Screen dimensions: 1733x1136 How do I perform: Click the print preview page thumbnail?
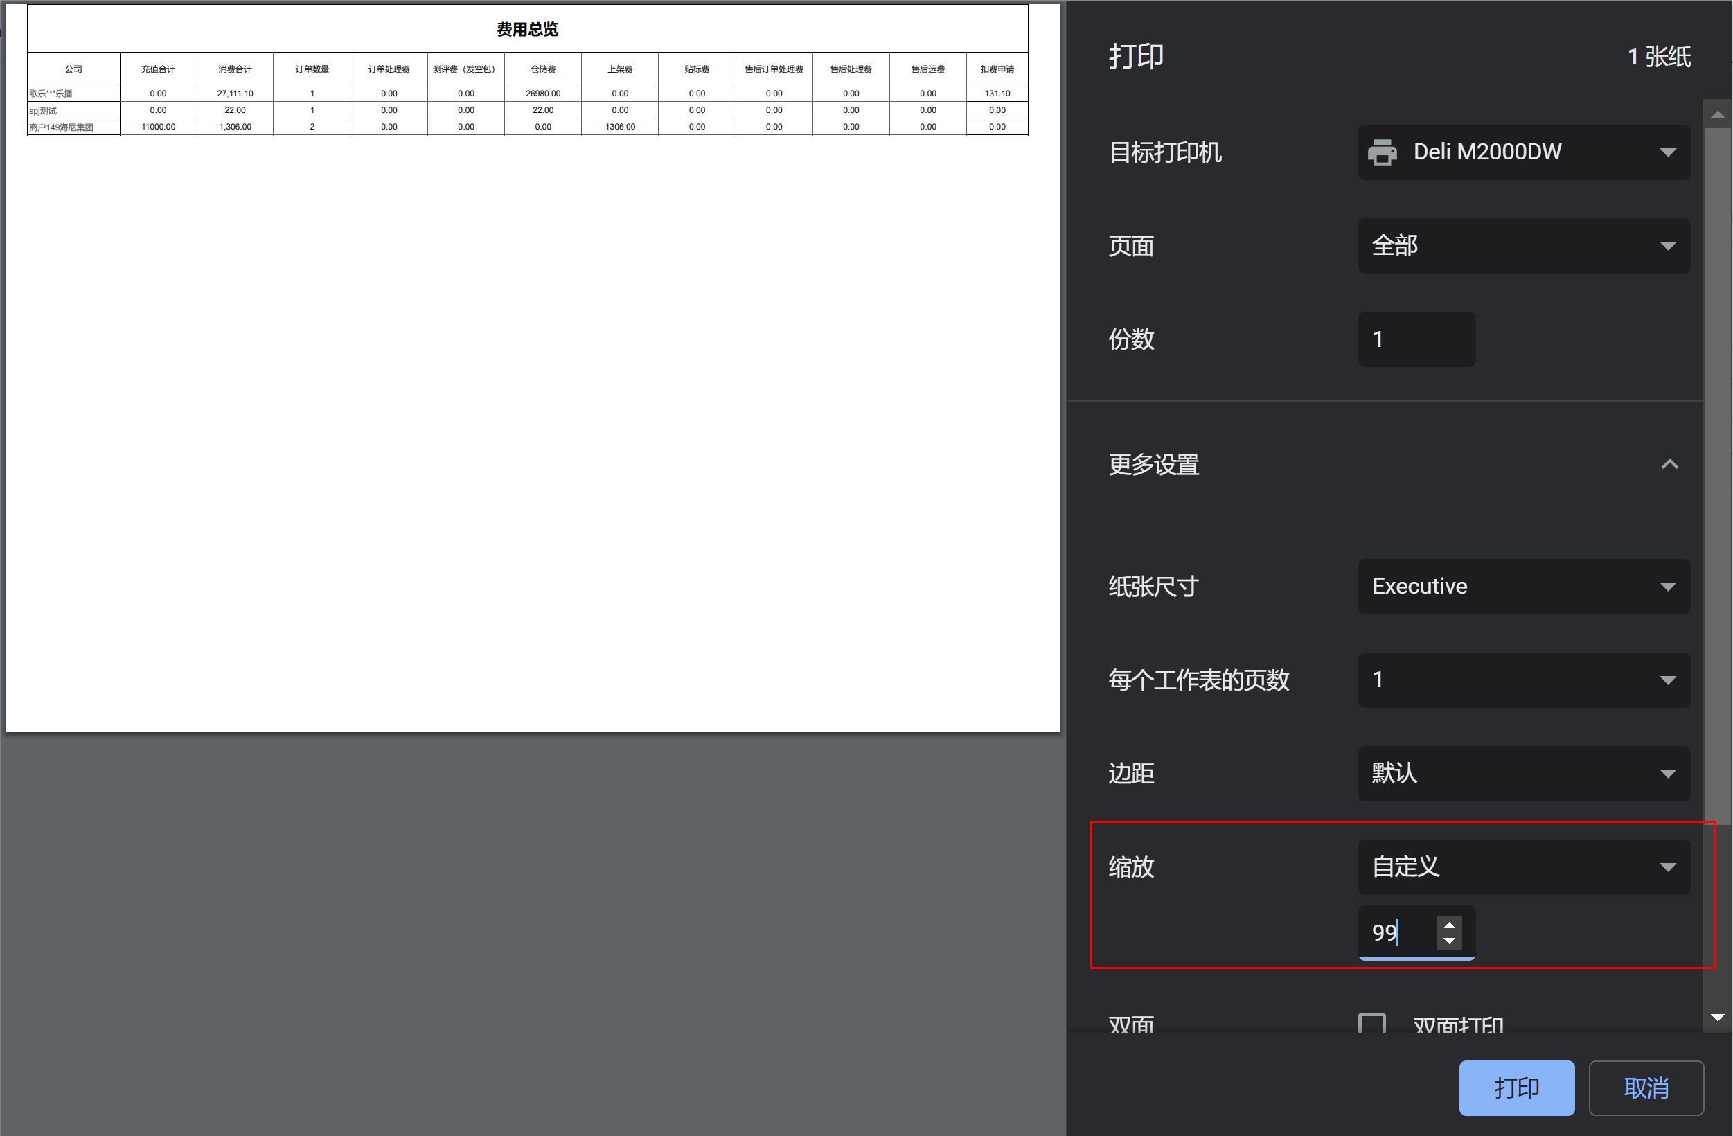pyautogui.click(x=533, y=368)
